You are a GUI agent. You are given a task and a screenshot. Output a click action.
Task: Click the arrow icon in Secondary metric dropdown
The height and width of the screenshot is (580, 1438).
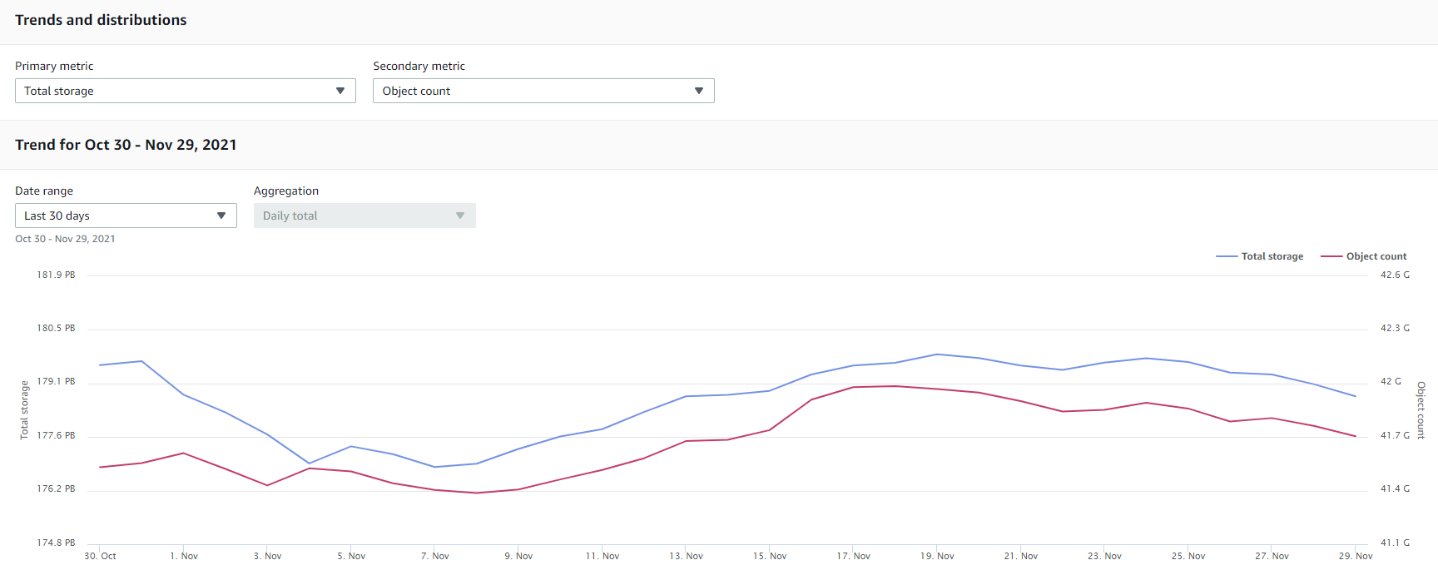point(698,91)
